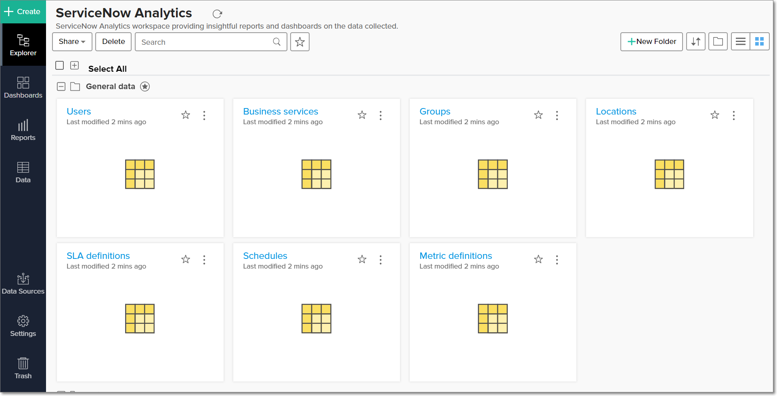Viewport: 777px width, 396px height.
Task: Expand all folders with plus icon
Action: click(x=75, y=65)
